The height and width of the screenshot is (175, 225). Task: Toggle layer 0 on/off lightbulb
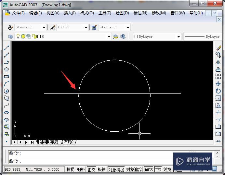[18, 36]
